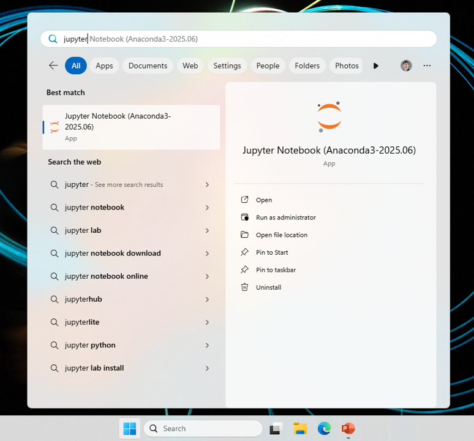Screen dimensions: 474x441
Task: Select the 'jupyter notebook download' suggestion text
Action: (x=113, y=254)
